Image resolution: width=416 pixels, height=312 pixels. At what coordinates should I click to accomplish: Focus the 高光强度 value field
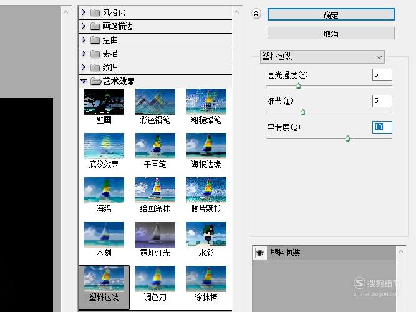pyautogui.click(x=382, y=75)
